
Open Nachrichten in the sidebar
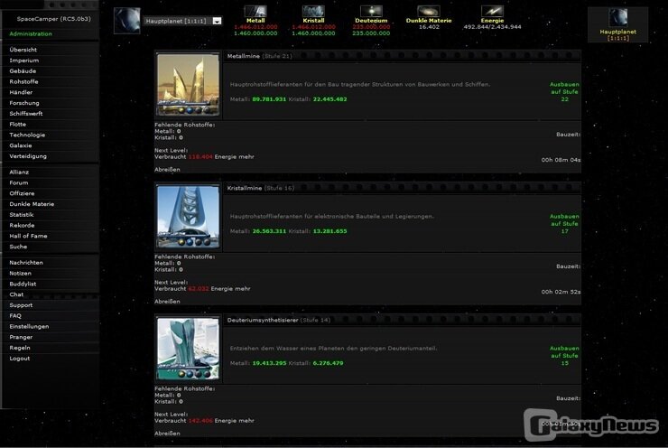click(26, 263)
